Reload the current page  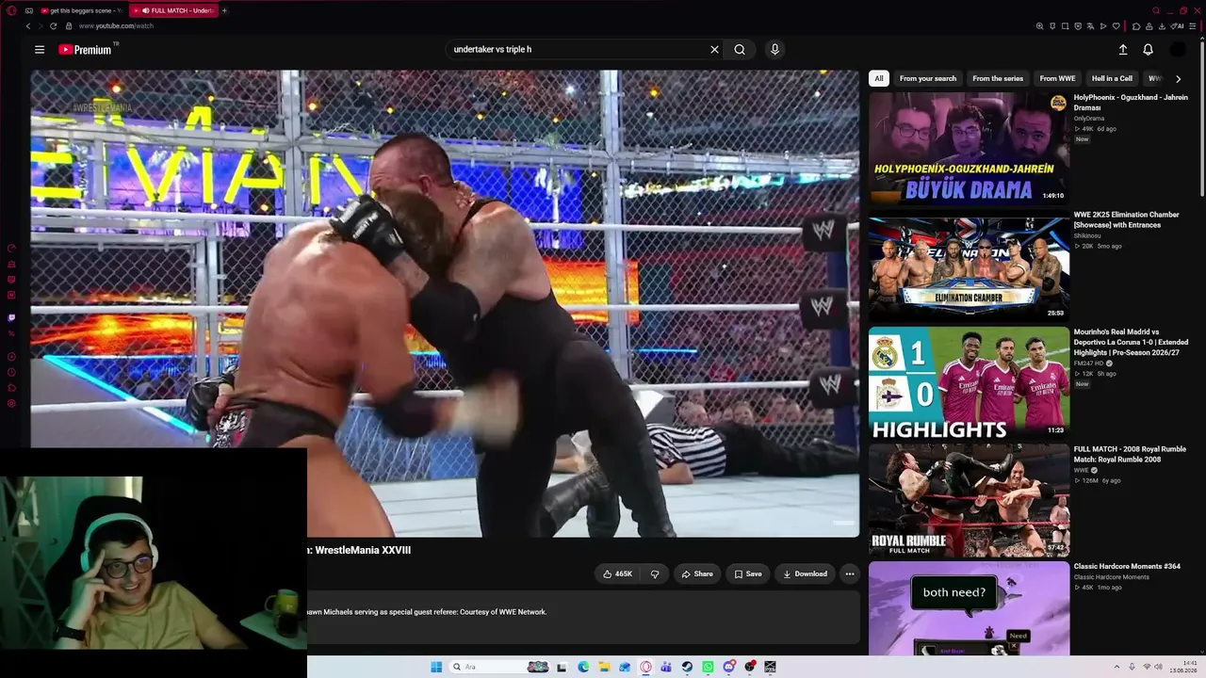coord(53,26)
